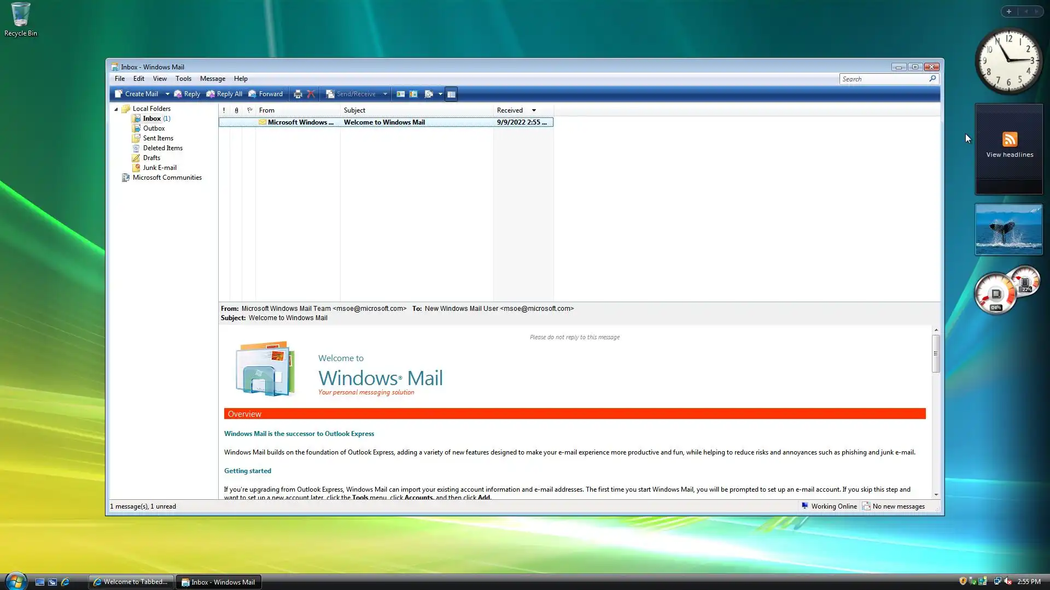Screen dimensions: 1050x590
Task: Click the Print icon in toolbar
Action: point(297,94)
